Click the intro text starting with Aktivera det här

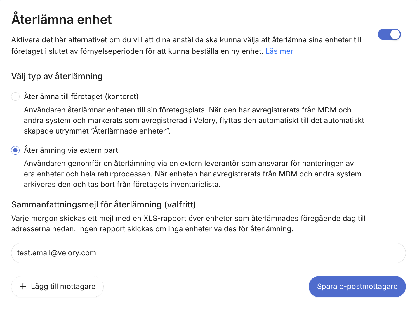[186, 46]
